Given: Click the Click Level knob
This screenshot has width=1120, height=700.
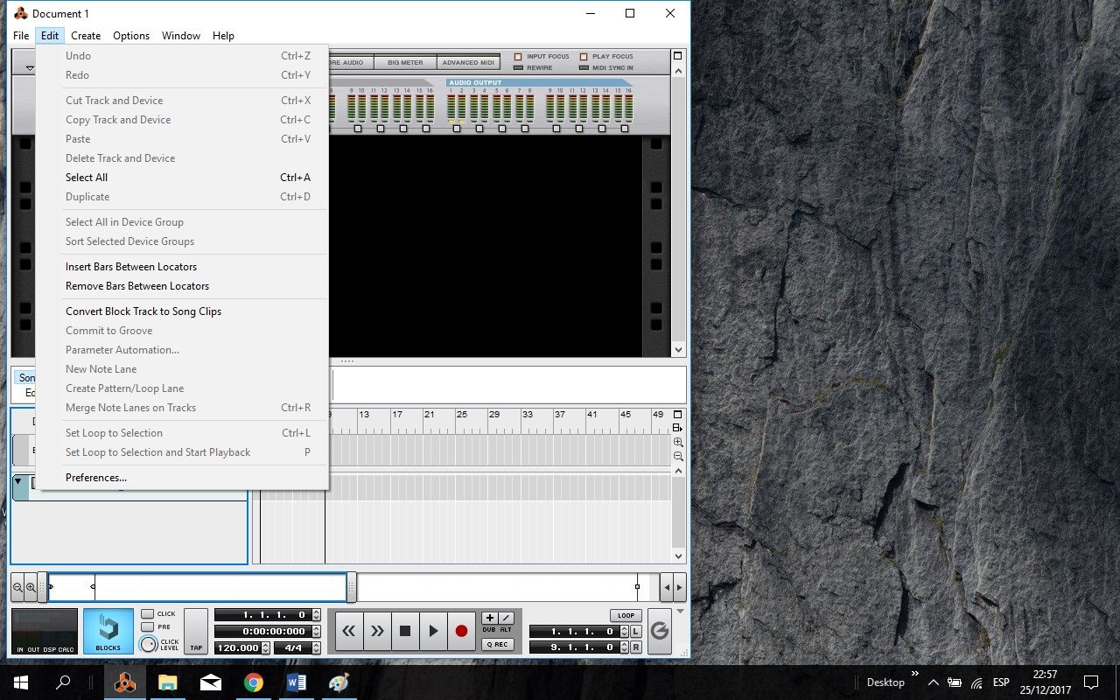Looking at the screenshot, I should click(148, 645).
